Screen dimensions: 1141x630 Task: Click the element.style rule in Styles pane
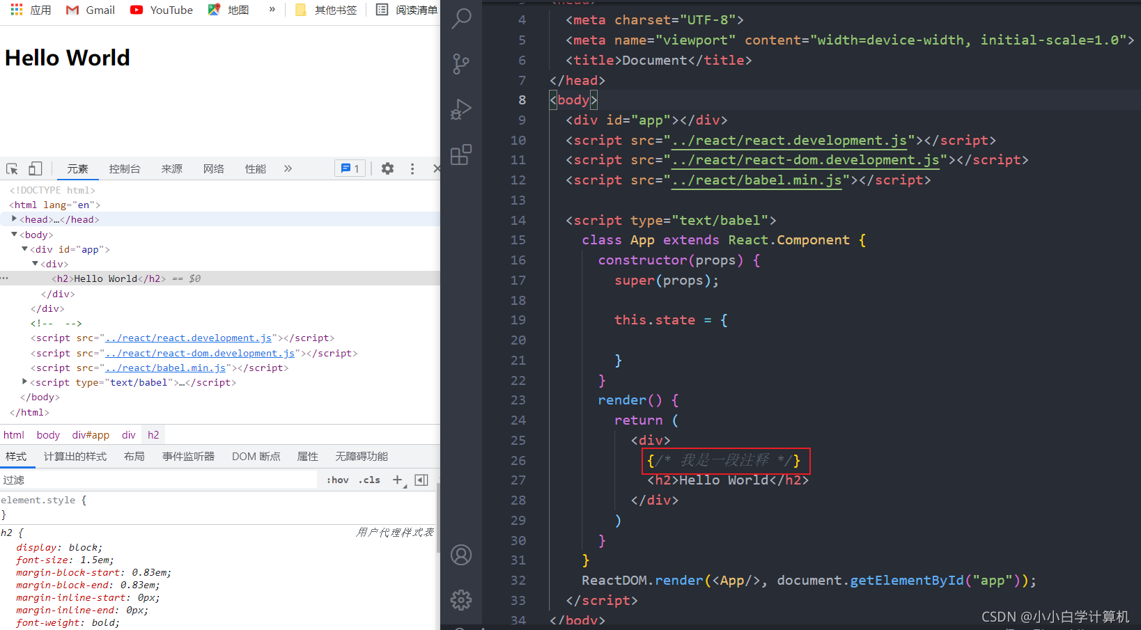pyautogui.click(x=44, y=501)
